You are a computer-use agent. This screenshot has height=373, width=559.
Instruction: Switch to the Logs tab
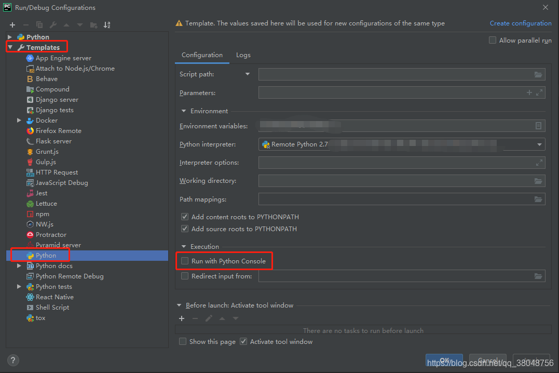(243, 55)
